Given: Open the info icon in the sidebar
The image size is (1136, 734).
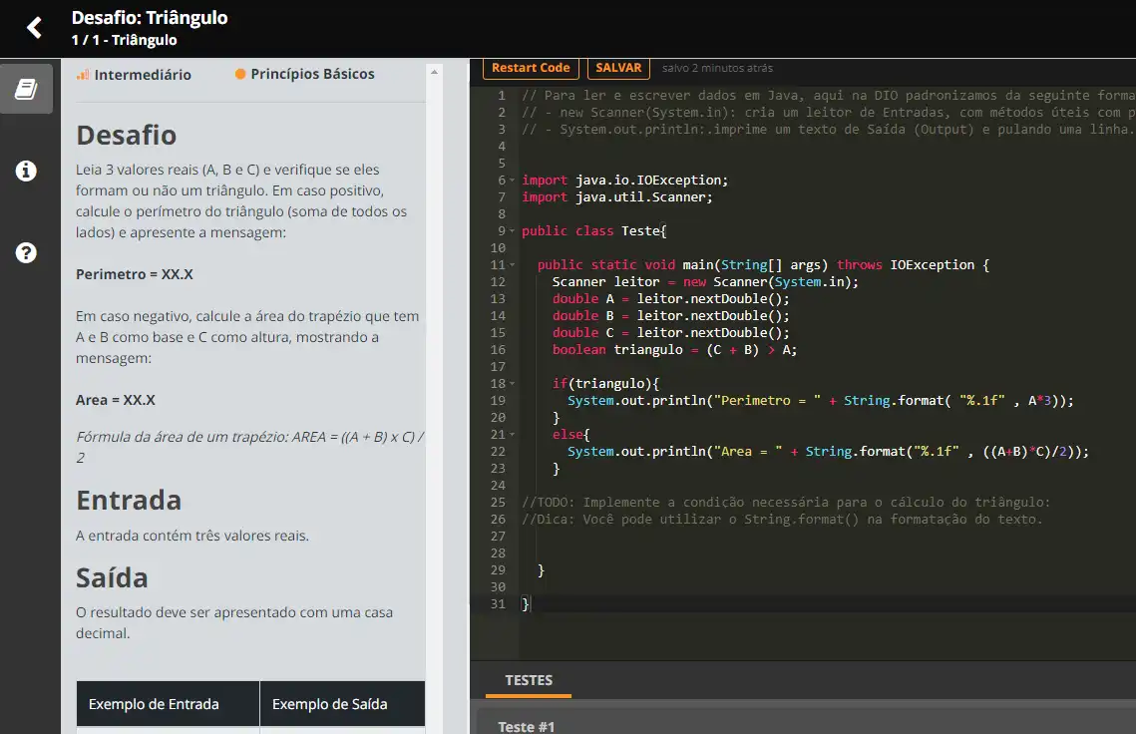Looking at the screenshot, I should [26, 171].
